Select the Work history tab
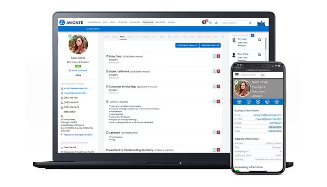 (x=123, y=37)
